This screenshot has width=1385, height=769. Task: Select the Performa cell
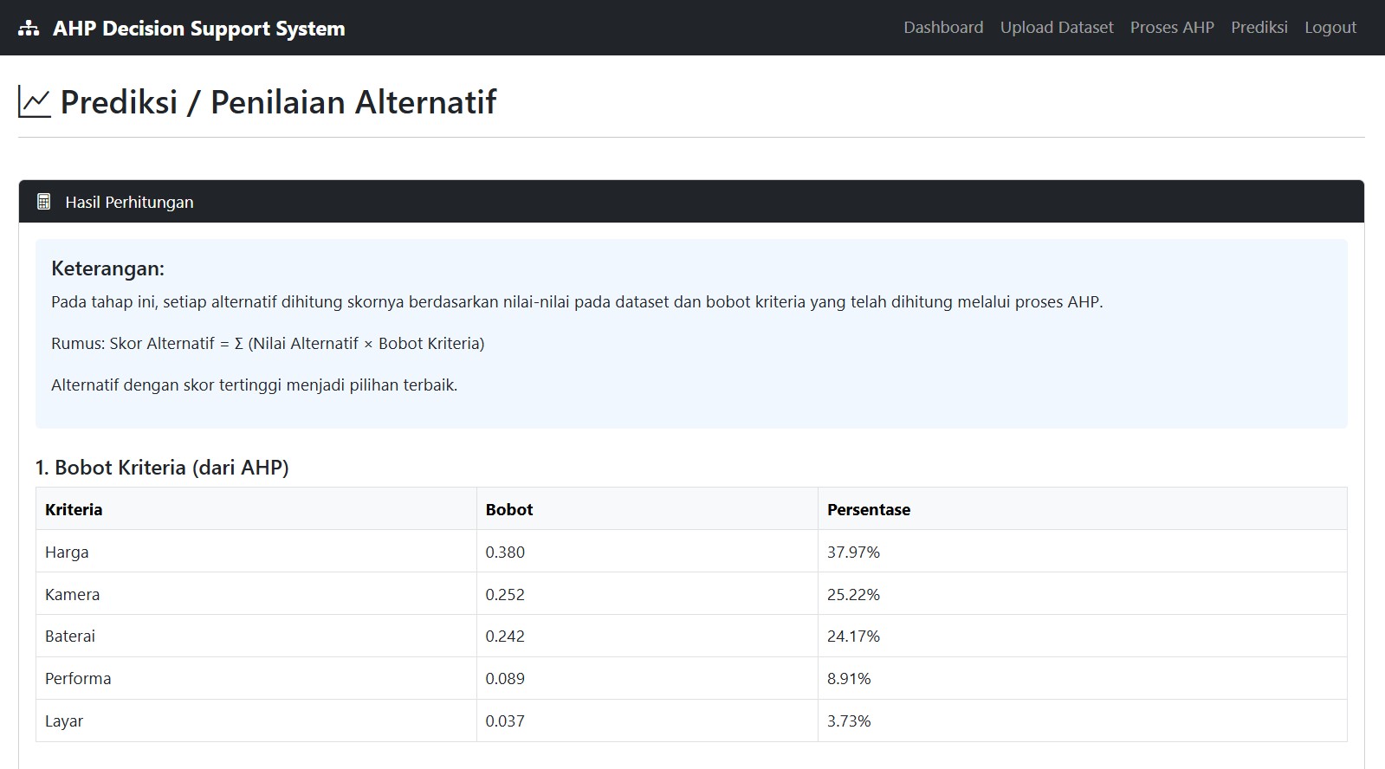point(256,679)
